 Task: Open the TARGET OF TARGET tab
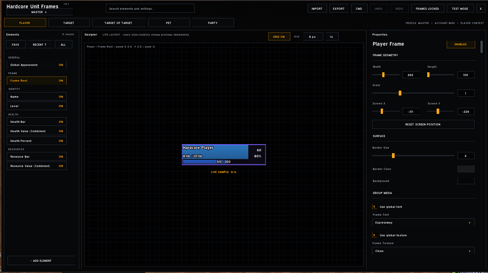coord(119,23)
